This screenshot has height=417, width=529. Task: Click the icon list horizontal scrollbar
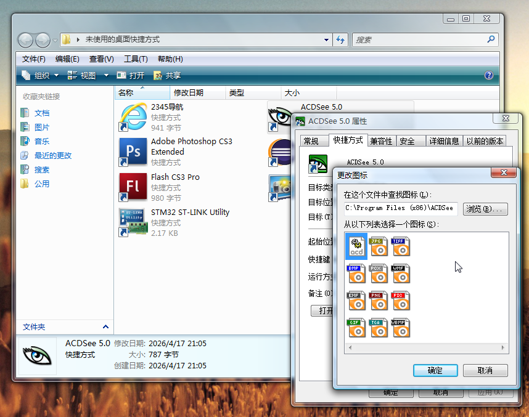[x=427, y=349]
